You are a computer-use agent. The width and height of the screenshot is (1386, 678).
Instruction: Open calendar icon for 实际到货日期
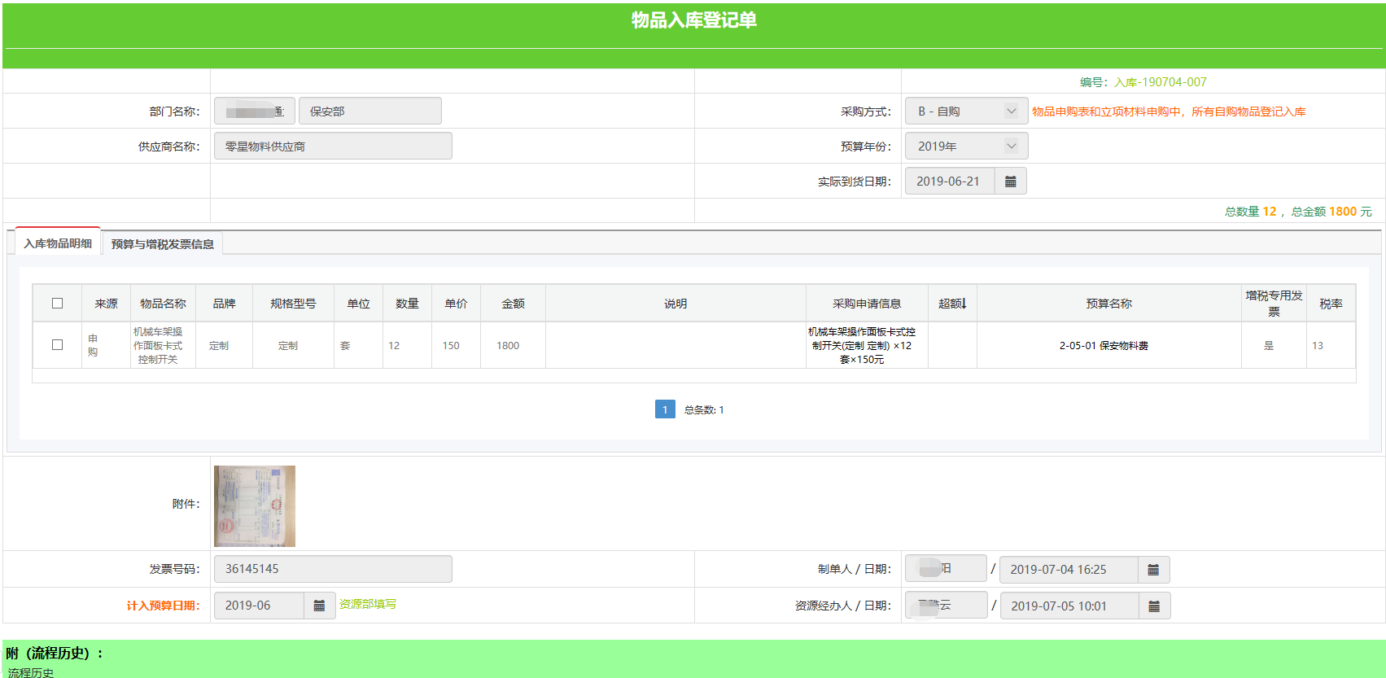(x=1010, y=182)
